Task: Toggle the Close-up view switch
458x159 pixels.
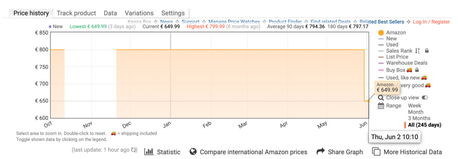Action: click(425, 98)
